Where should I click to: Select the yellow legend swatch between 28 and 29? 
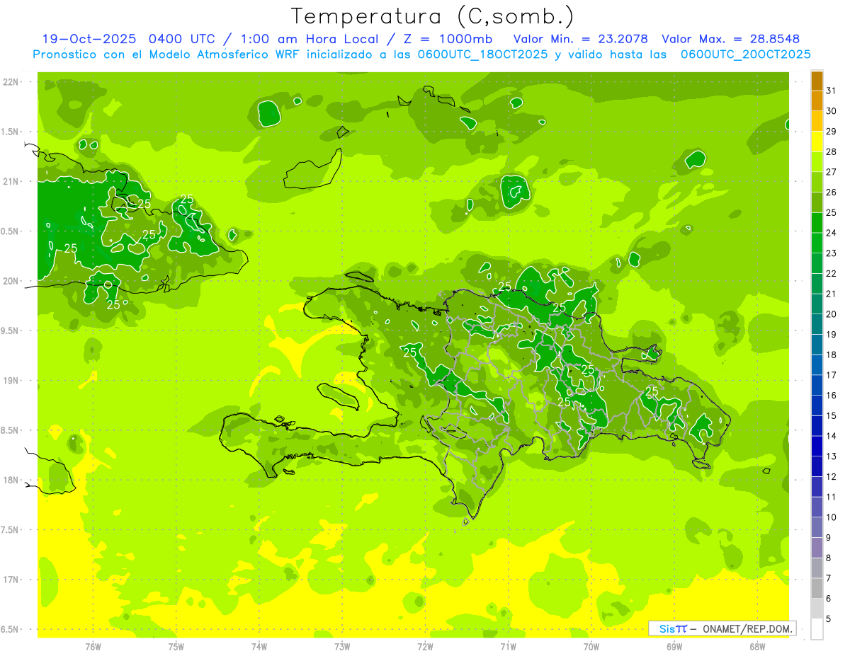tap(817, 142)
